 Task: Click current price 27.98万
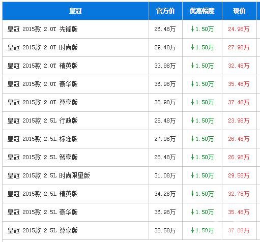(x=239, y=47)
